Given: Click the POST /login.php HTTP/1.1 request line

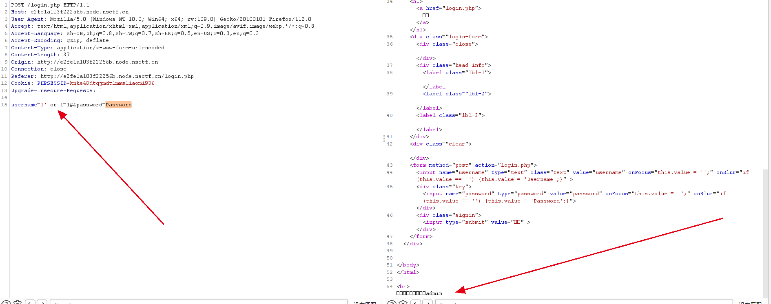Looking at the screenshot, I should 50,5.
